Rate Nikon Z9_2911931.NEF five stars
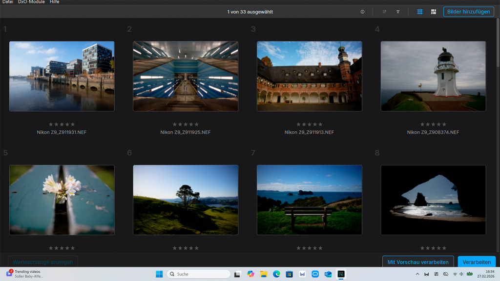The width and height of the screenshot is (500, 281). point(73,124)
